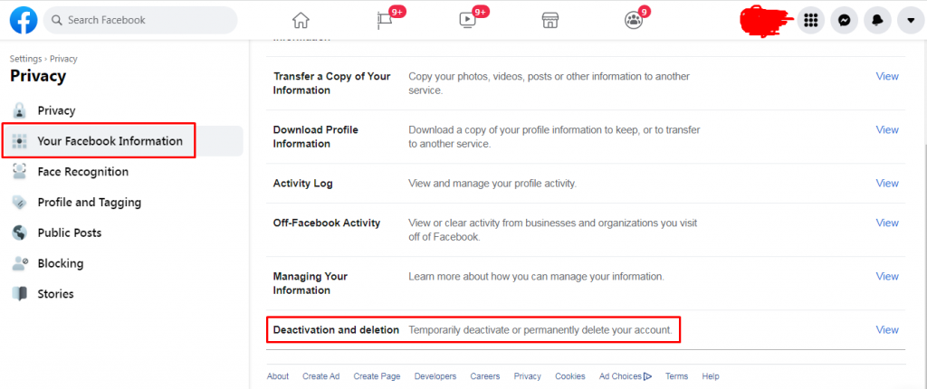View Download Profile Information
The height and width of the screenshot is (389, 927).
(x=887, y=129)
